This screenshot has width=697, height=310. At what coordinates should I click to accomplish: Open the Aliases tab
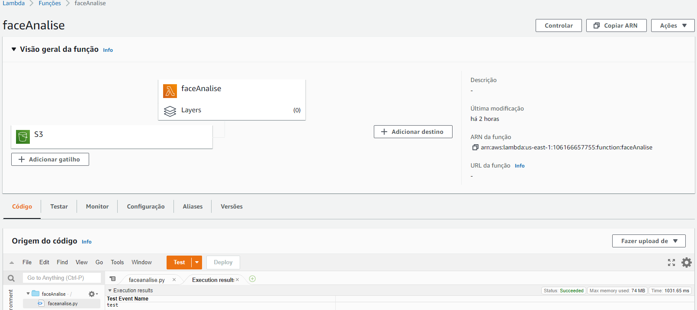(193, 206)
